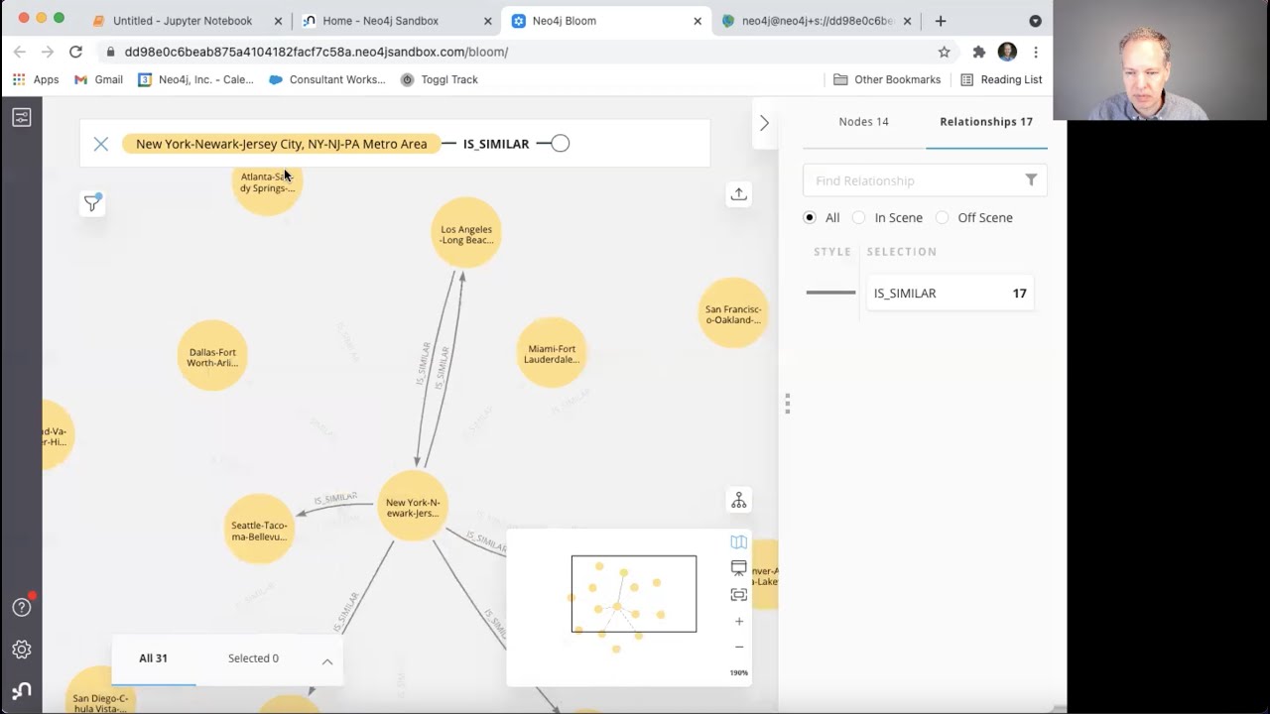
Task: Select the Miami-Fort Lauderdale node
Action: [552, 354]
